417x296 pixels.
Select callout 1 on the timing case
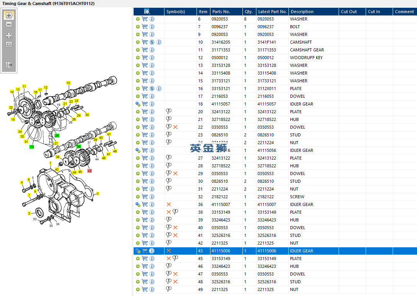click(50, 163)
